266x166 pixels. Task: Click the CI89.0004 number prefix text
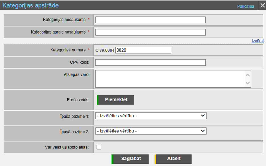point(105,50)
